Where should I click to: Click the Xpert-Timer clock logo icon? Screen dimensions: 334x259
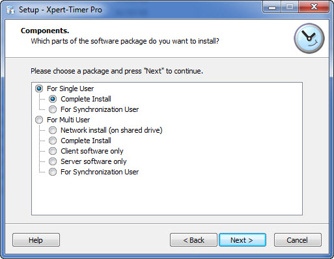coord(309,38)
